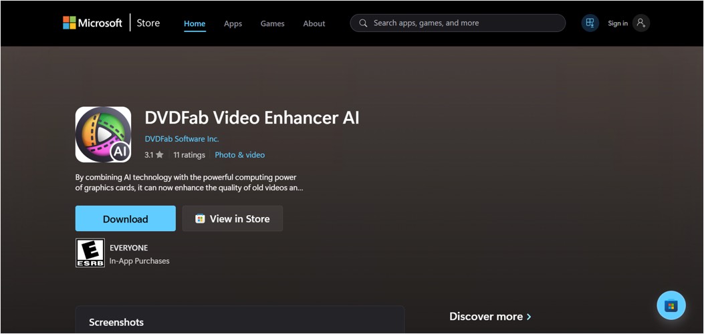Open the downloads library icon
Image resolution: width=704 pixels, height=334 pixels.
click(590, 23)
